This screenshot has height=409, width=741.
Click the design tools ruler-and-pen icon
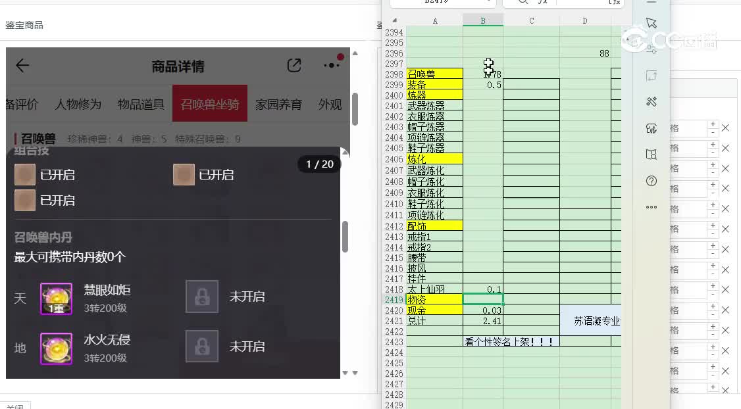652,101
